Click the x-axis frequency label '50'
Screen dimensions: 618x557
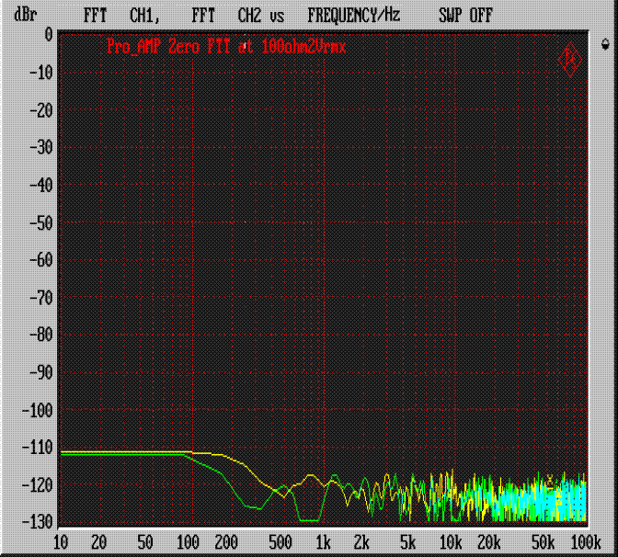[145, 542]
